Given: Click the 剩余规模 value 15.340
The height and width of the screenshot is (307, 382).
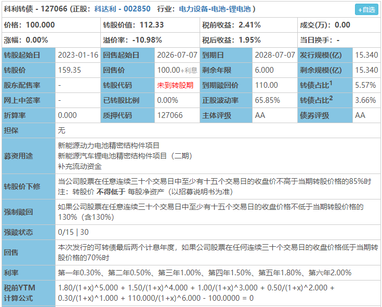Looking at the screenshot, I should coord(366,70).
